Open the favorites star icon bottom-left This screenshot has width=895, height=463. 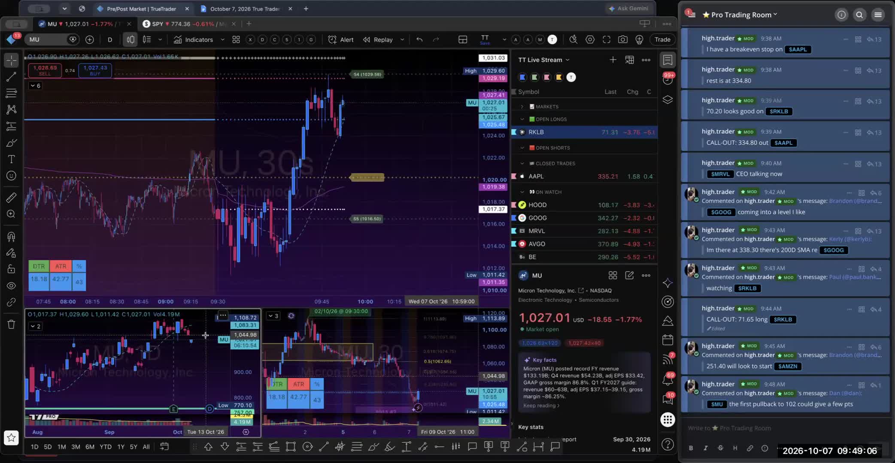pos(11,438)
